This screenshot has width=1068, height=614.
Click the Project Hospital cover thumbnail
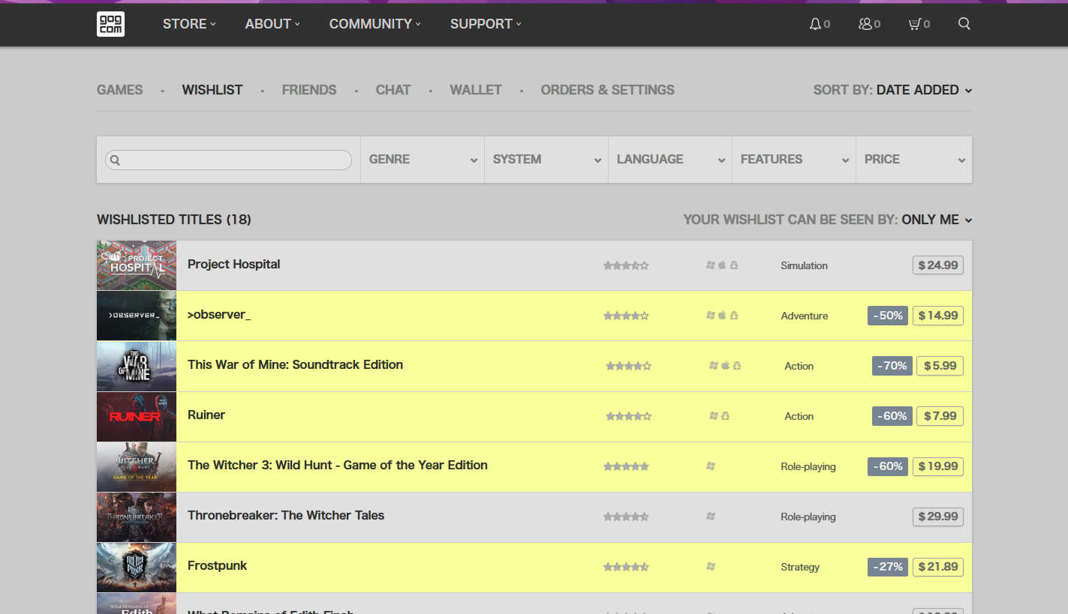click(x=136, y=265)
